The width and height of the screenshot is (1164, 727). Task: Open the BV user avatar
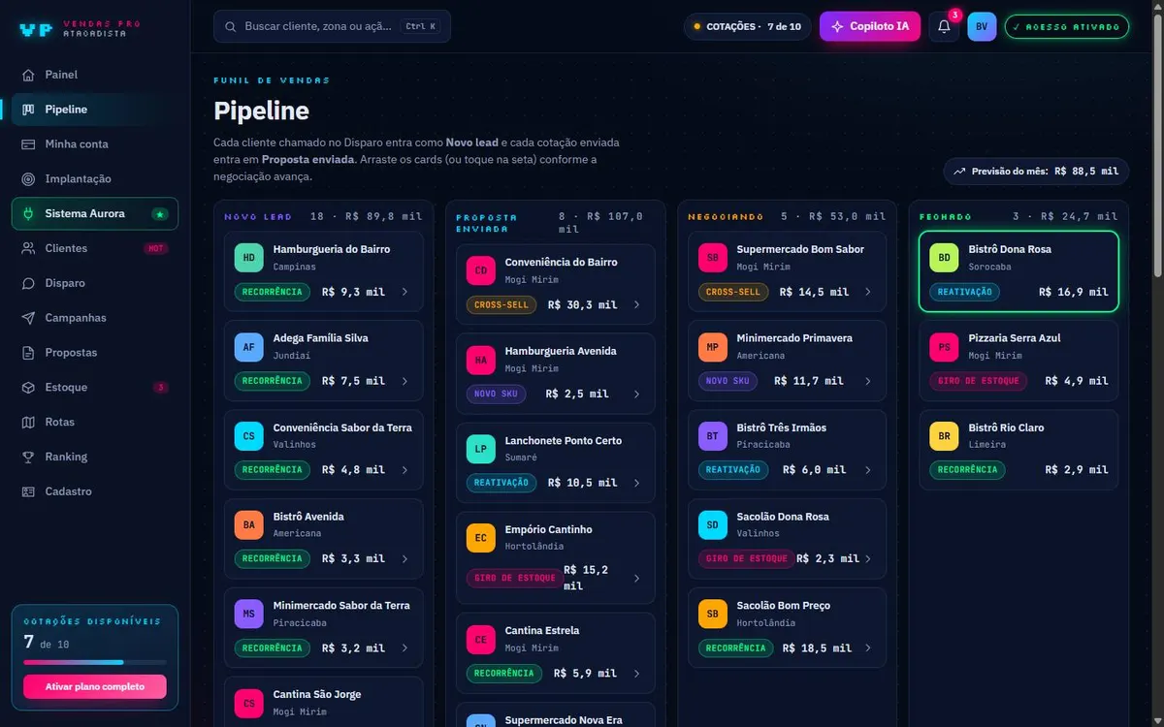(982, 27)
